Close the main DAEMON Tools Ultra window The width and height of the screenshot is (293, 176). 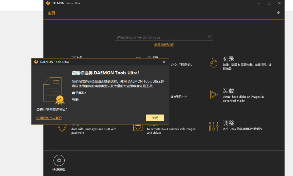click(x=279, y=3)
